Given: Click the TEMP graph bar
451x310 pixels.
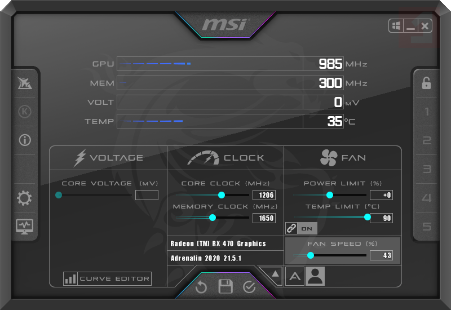Looking at the screenshot, I should (x=210, y=121).
